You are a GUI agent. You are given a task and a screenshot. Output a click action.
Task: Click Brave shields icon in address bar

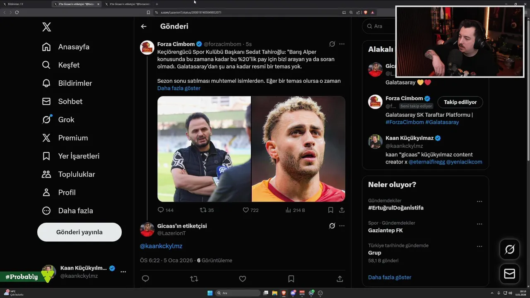[x=366, y=12]
